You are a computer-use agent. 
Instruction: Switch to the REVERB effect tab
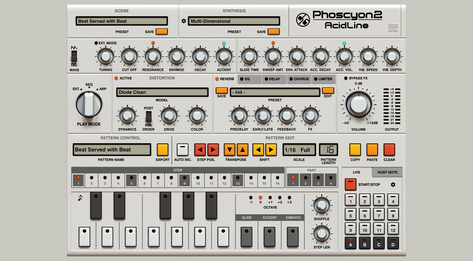click(x=225, y=79)
